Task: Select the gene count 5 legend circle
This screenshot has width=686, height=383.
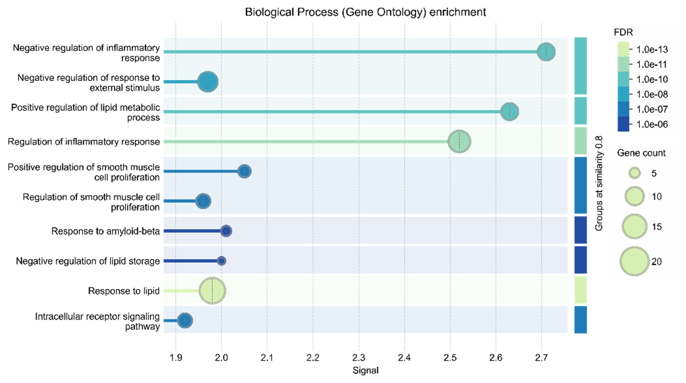Action: (635, 173)
